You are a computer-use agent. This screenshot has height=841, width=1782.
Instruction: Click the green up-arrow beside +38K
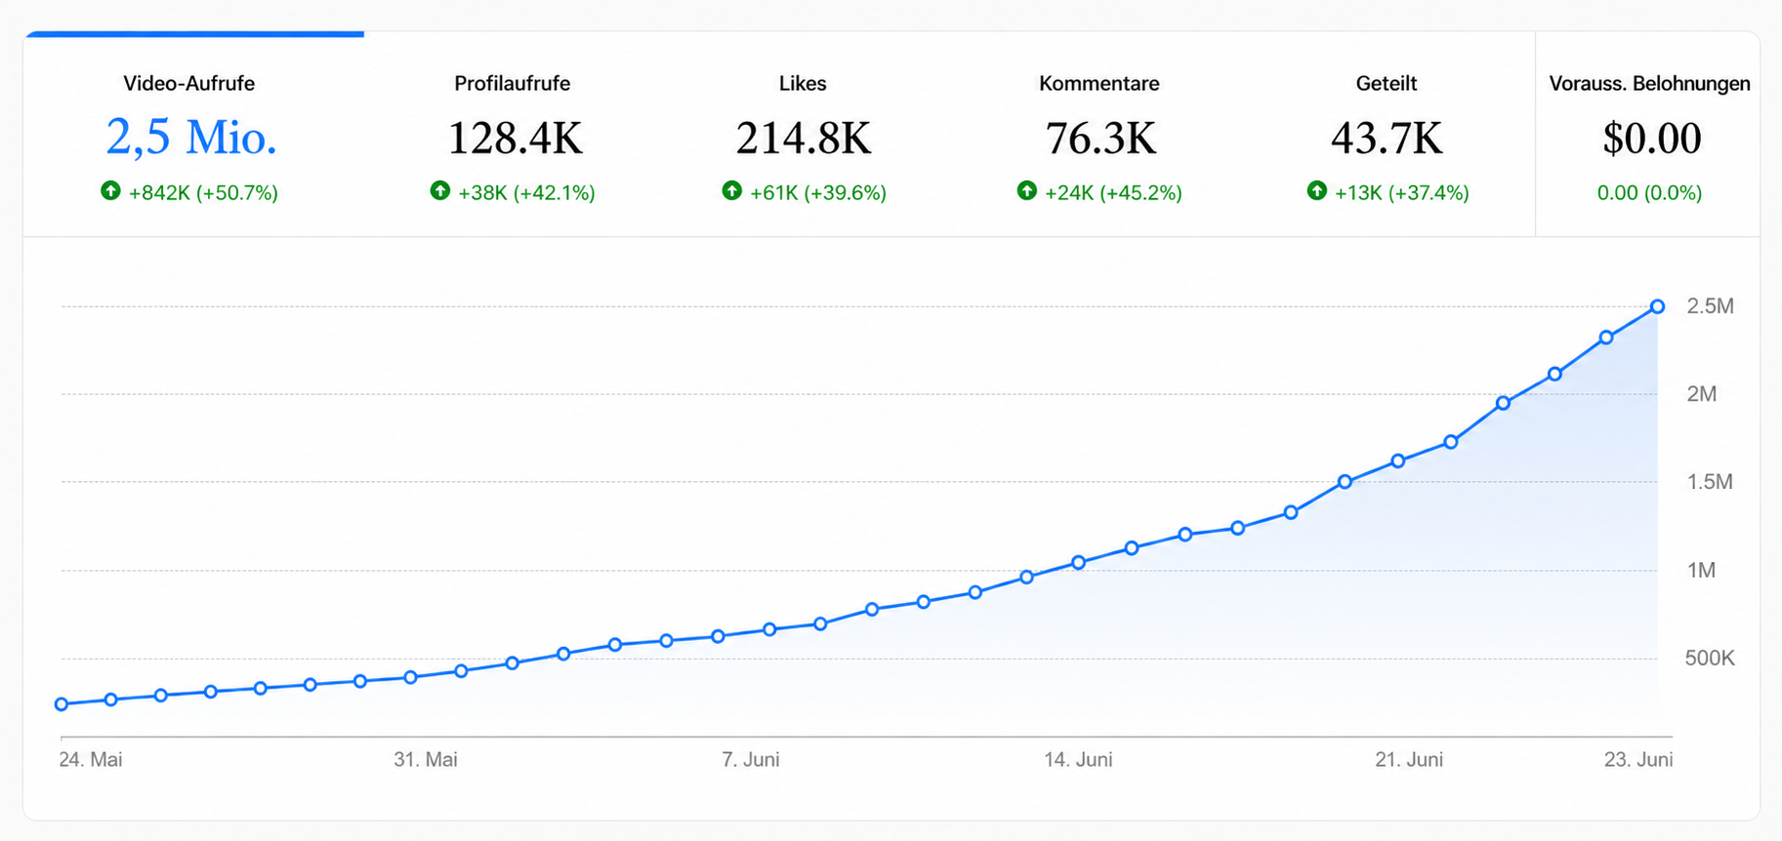coord(440,191)
